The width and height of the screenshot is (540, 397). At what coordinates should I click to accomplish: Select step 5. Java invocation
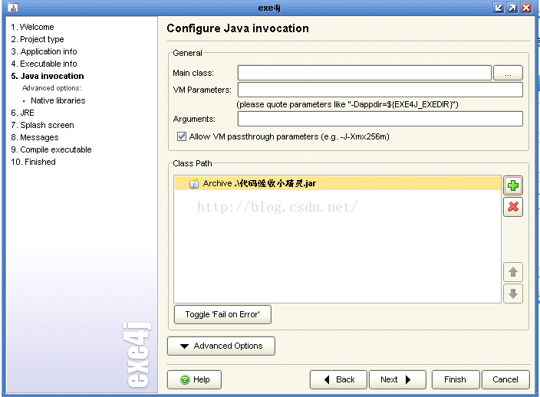tap(48, 76)
